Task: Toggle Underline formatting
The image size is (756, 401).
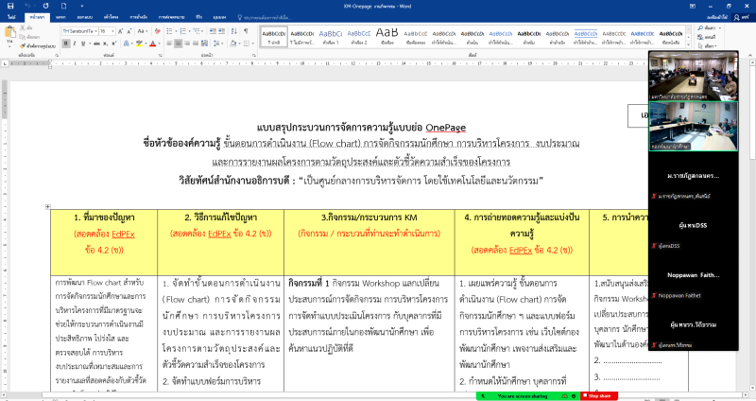Action: pyautogui.click(x=83, y=44)
